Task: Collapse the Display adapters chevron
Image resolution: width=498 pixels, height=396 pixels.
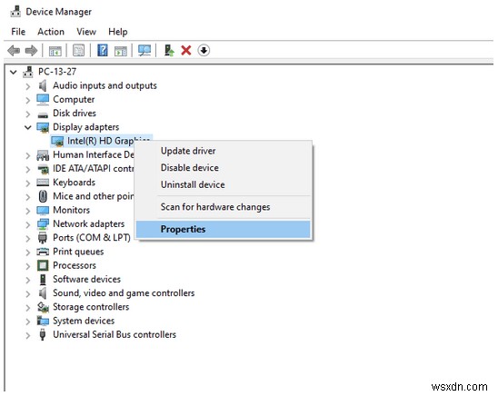Action: point(28,127)
